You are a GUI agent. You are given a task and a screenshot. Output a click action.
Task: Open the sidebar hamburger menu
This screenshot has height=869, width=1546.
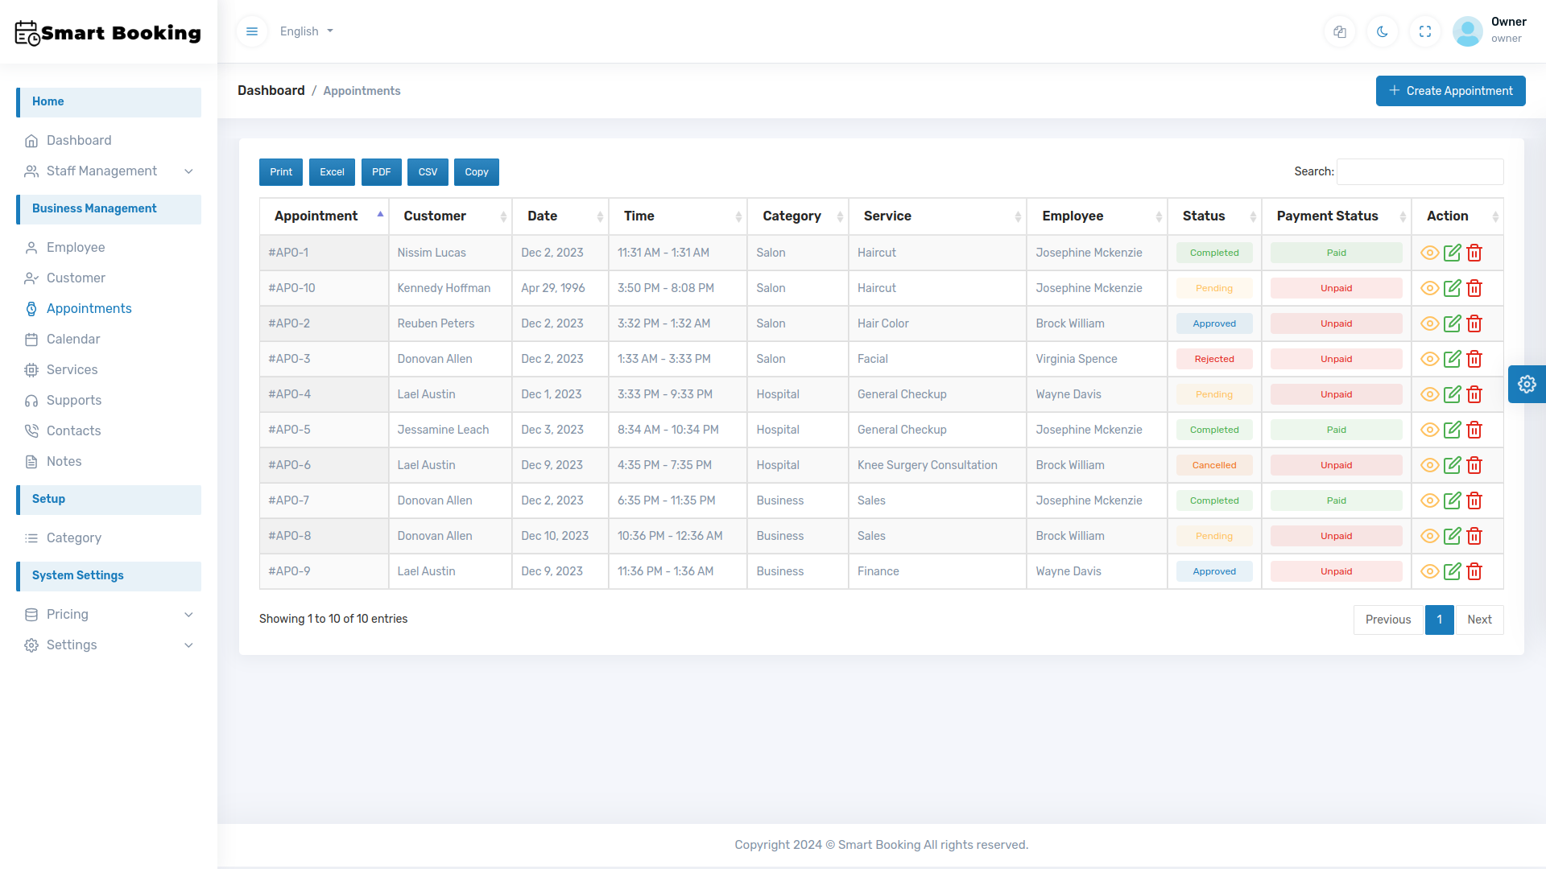(x=252, y=31)
